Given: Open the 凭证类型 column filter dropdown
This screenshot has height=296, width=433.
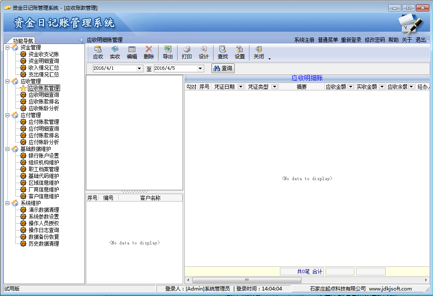Looking at the screenshot, I should [274, 87].
